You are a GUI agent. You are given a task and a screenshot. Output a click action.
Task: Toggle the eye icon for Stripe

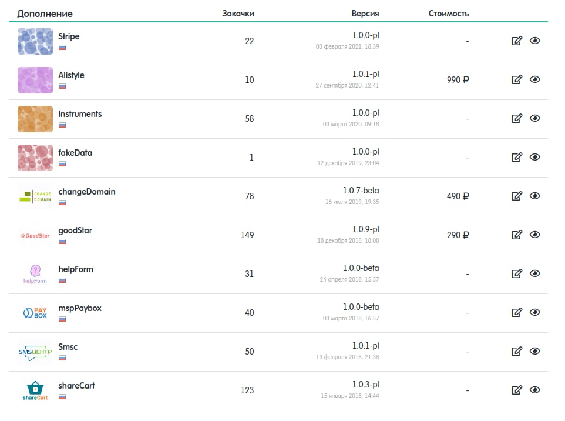pyautogui.click(x=534, y=41)
